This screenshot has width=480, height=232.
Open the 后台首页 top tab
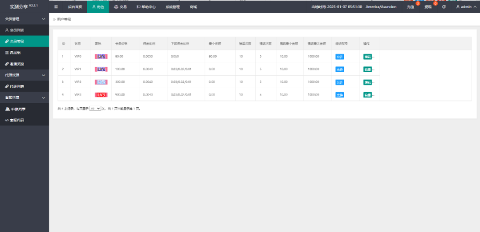click(75, 7)
